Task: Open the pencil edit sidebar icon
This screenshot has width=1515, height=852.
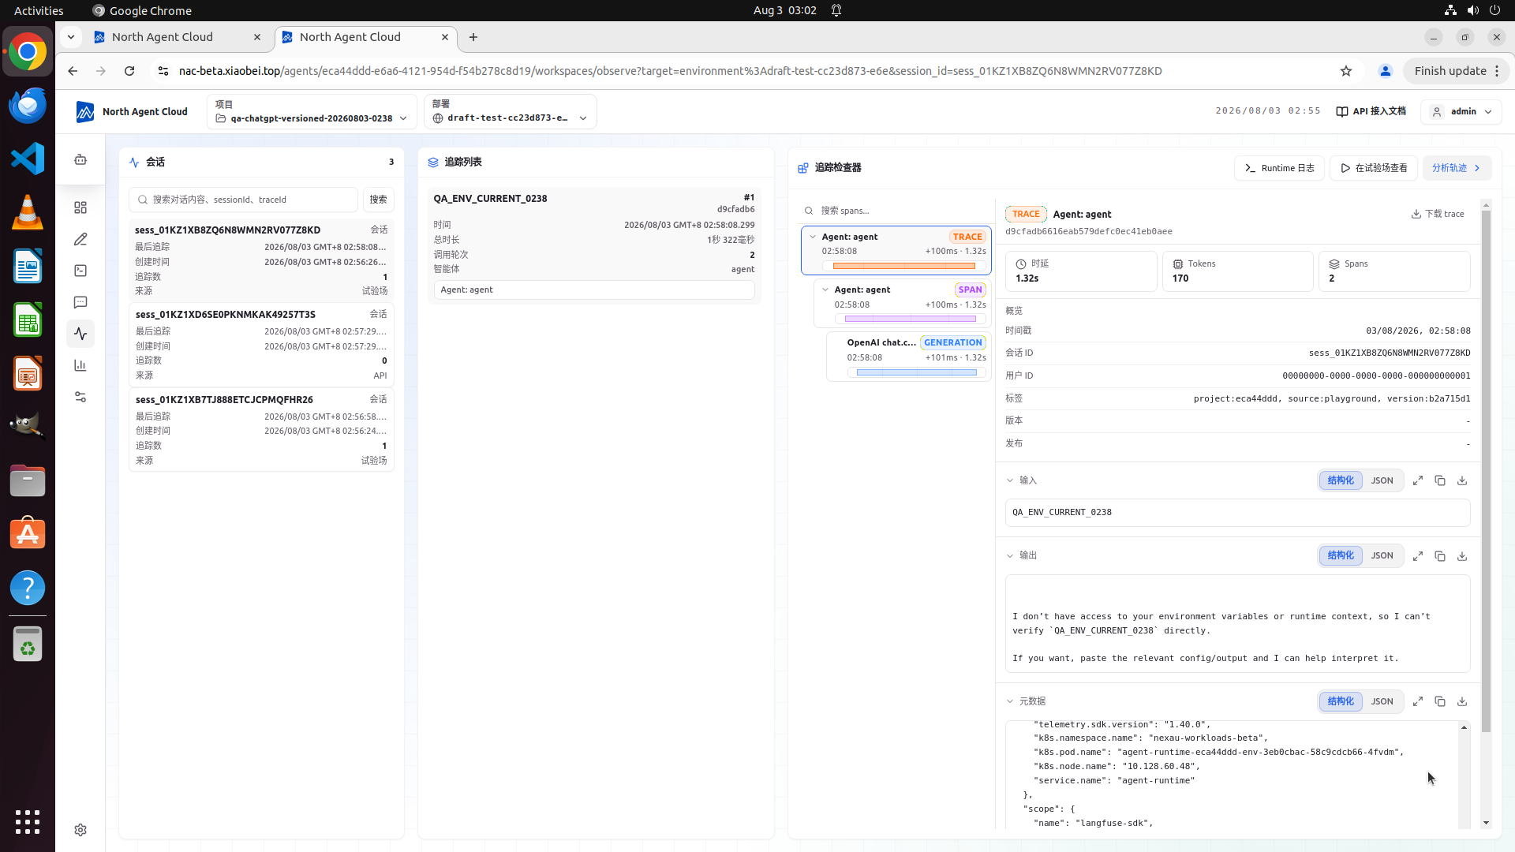Action: 80,239
